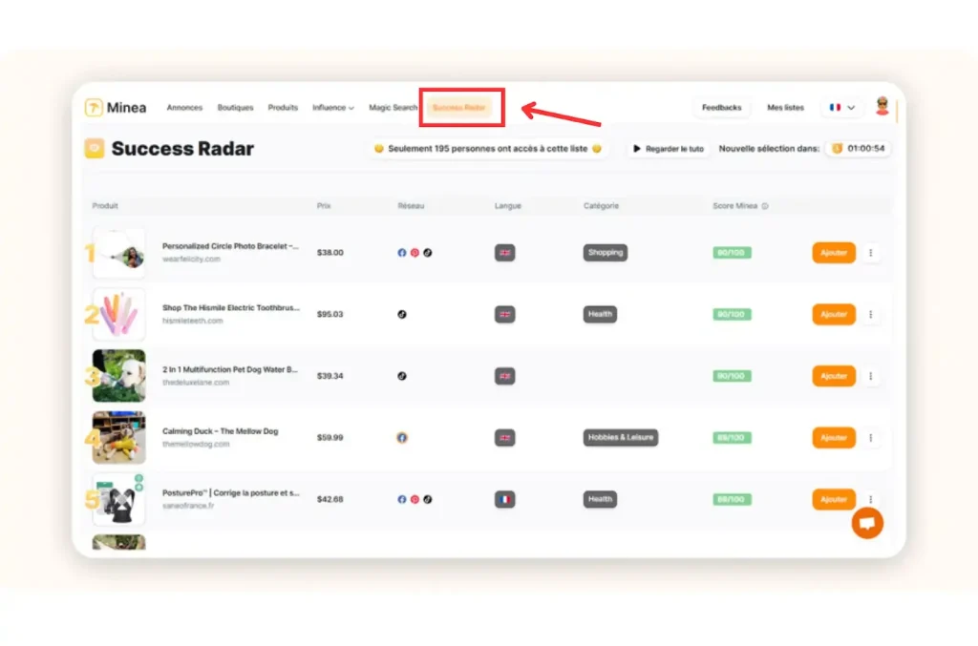978x646 pixels.
Task: Open more options for the Pet Dog Water row
Action: [871, 376]
